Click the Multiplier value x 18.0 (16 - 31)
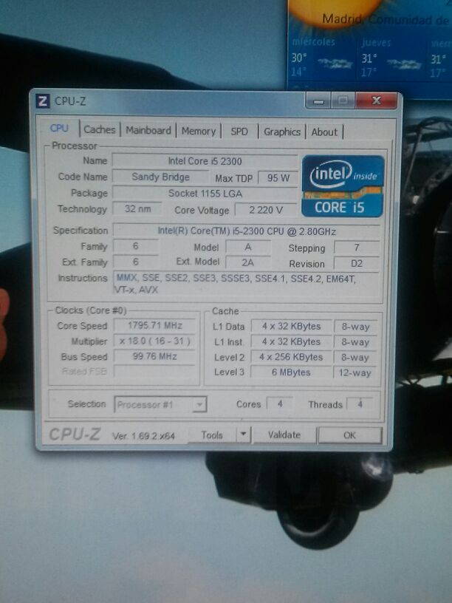The height and width of the screenshot is (603, 452). pos(154,341)
